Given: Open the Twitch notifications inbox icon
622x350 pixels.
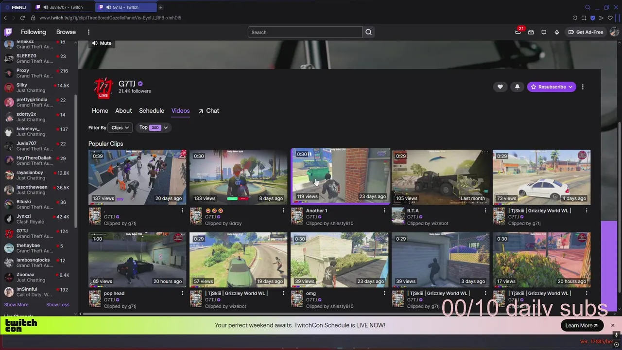Looking at the screenshot, I should pos(531,32).
